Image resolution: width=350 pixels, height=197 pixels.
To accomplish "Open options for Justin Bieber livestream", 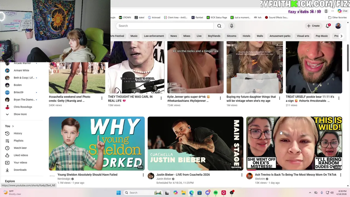I will coord(242,175).
